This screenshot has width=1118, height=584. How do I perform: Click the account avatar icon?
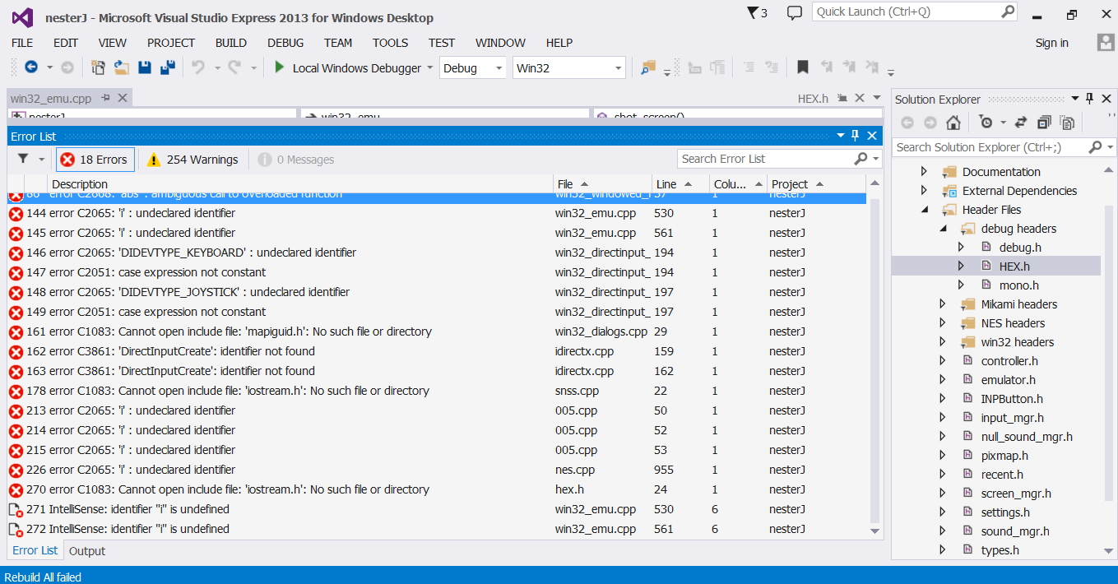(x=1106, y=42)
